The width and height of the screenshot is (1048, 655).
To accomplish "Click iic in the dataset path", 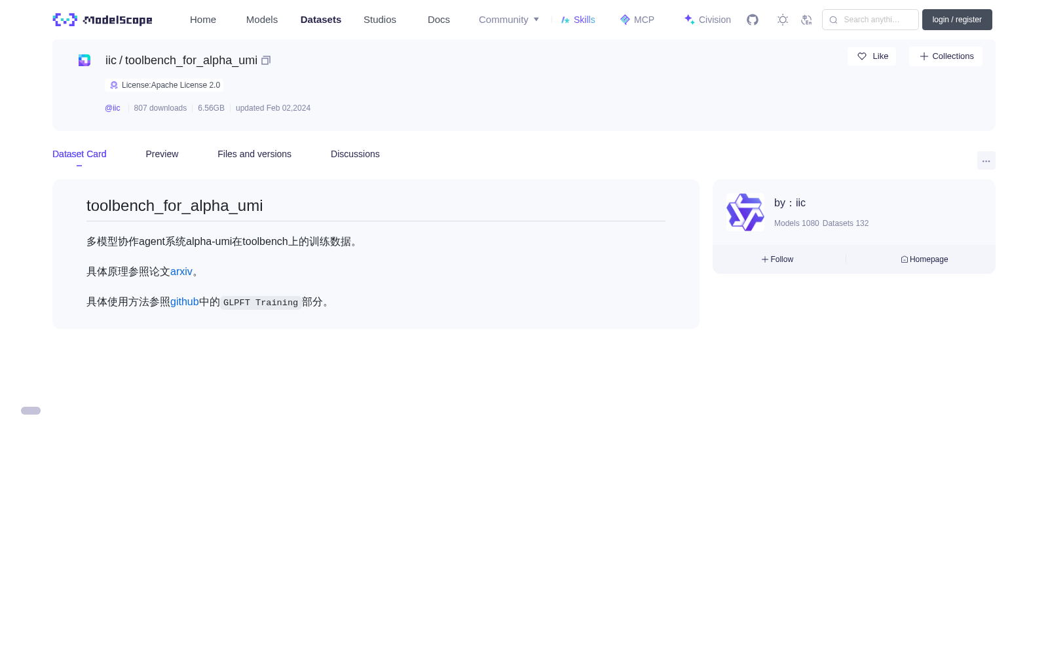I will click(x=111, y=60).
